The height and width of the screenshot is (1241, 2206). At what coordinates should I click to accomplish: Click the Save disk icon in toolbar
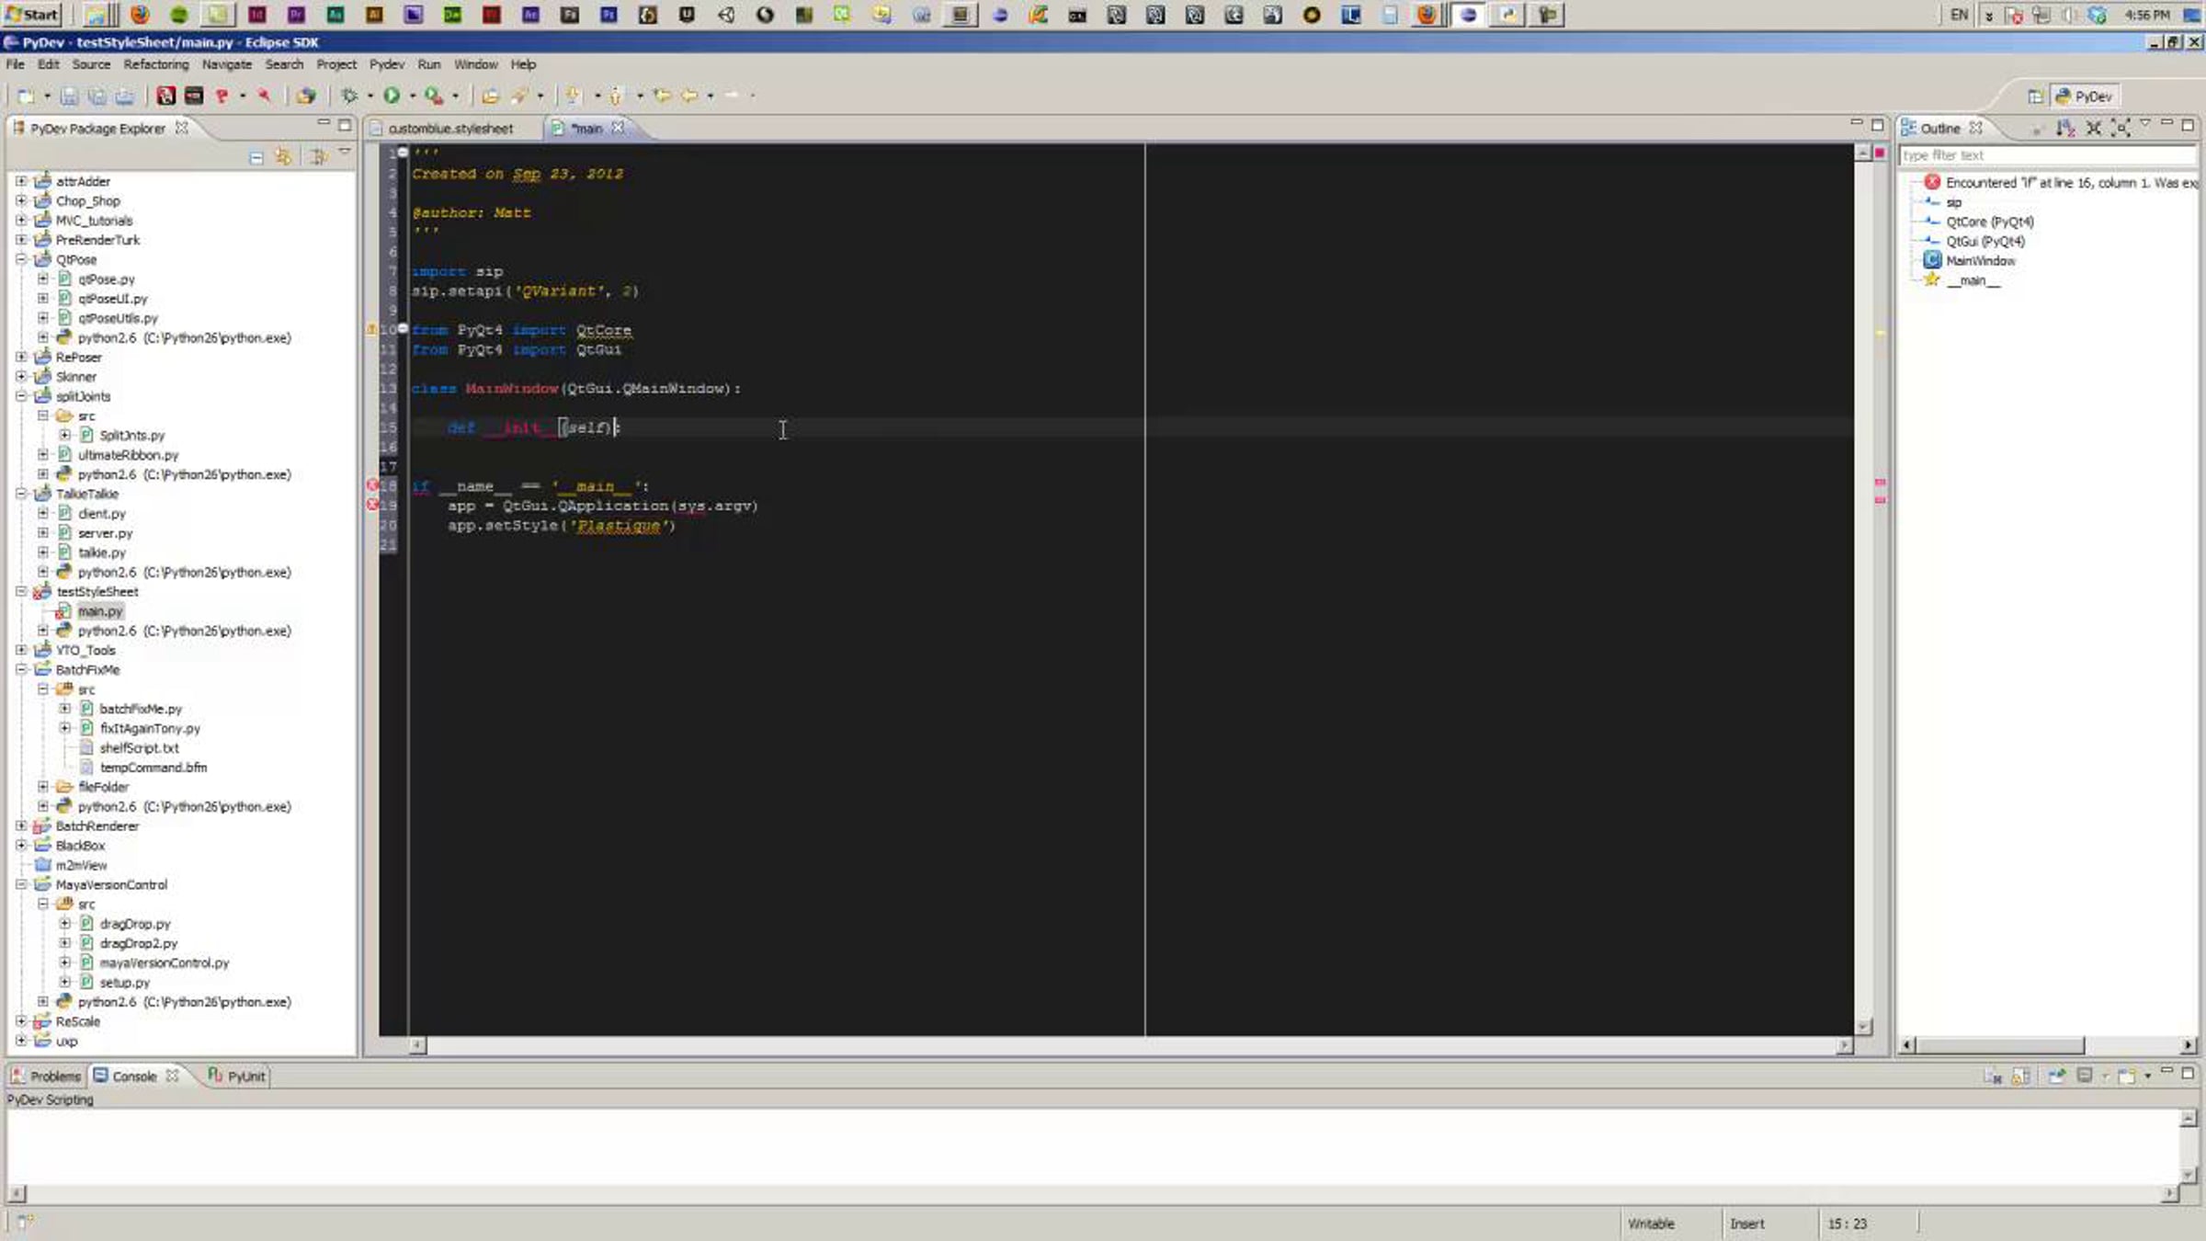pyautogui.click(x=69, y=96)
